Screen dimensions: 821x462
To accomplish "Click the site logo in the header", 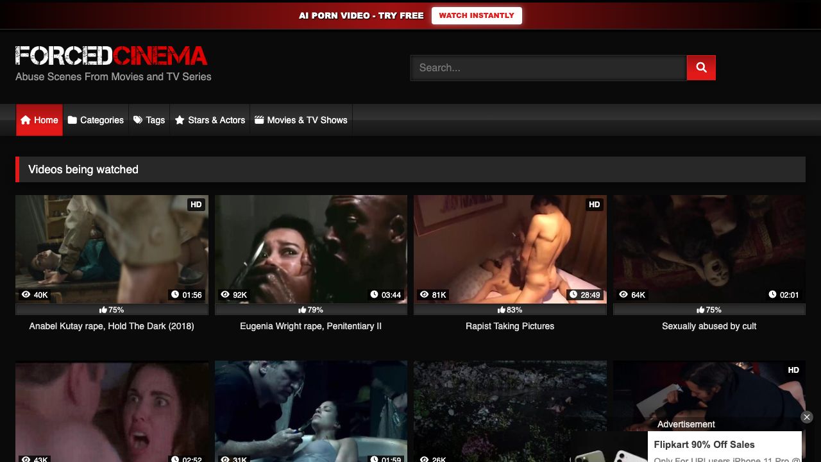I will 112,56.
